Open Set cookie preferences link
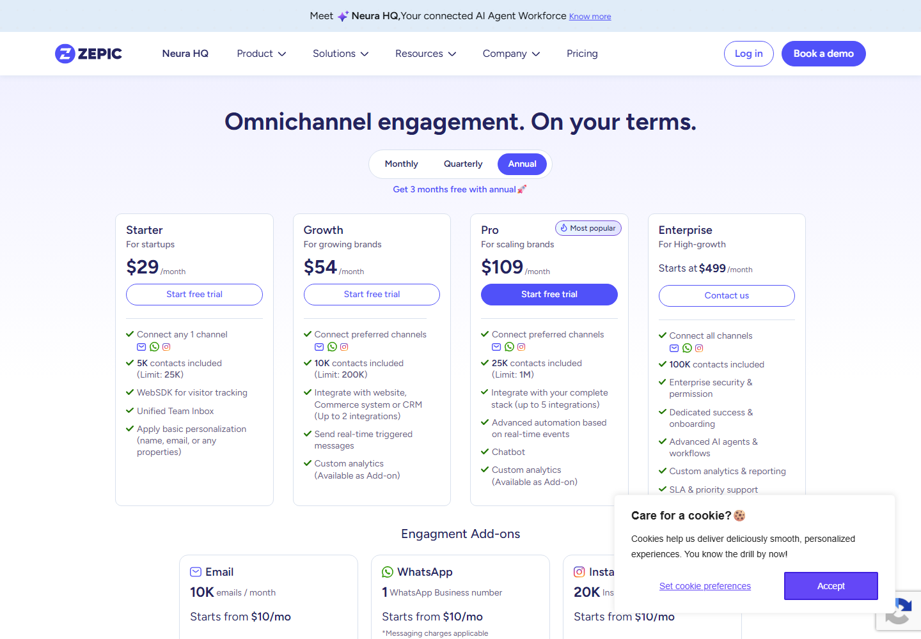The image size is (921, 639). (705, 586)
